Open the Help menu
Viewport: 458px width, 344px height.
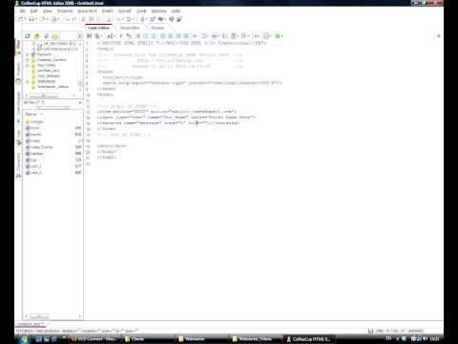176,11
